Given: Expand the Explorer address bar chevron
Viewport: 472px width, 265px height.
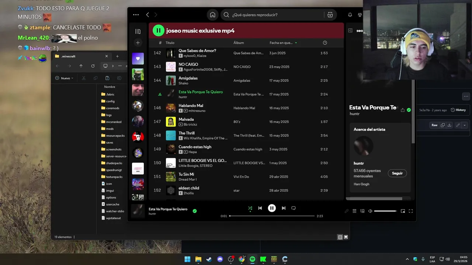Looking at the screenshot, I should click(x=113, y=66).
